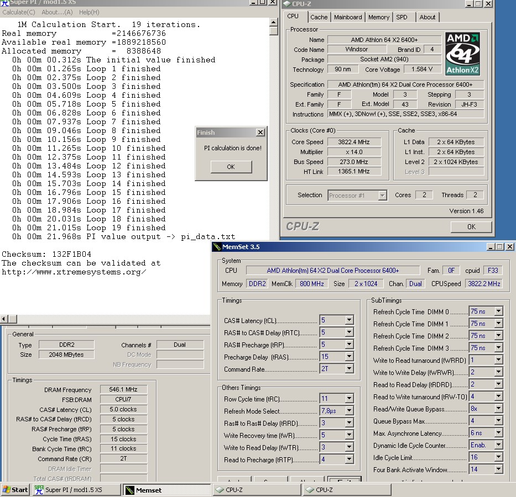
Task: Expand Refresh Cycle Time DIMM 3 dropdown
Action: tap(498, 347)
